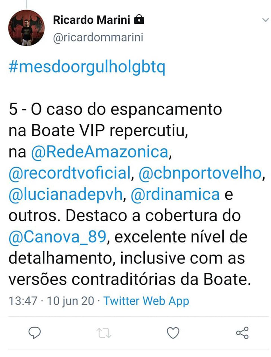Open the @RedeAmazonica mention
Image resolution: width=271 pixels, height=357 pixels.
pyautogui.click(x=100, y=152)
